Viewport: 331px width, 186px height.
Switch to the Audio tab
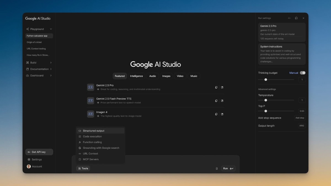coord(153,76)
